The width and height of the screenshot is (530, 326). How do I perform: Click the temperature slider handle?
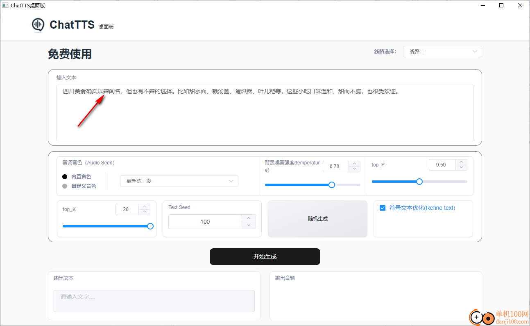coord(332,185)
